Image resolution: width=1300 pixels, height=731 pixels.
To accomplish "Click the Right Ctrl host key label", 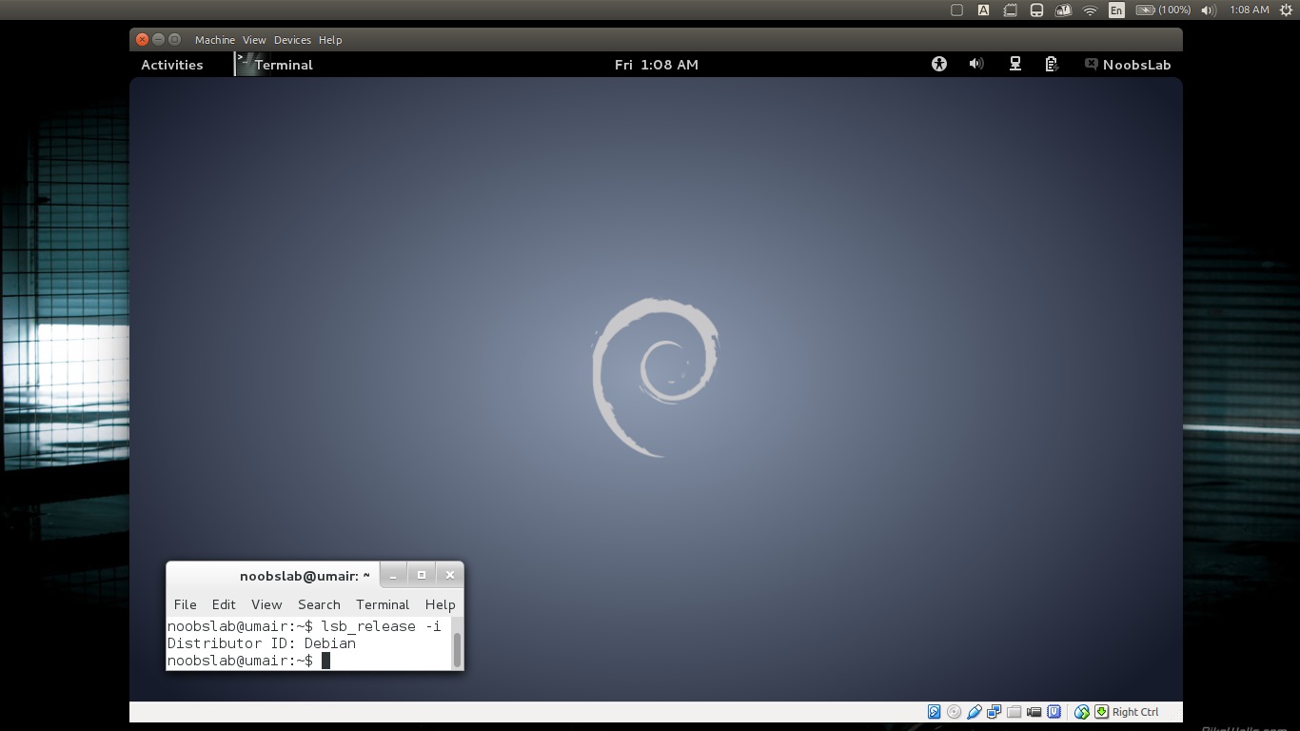I will coord(1135,712).
